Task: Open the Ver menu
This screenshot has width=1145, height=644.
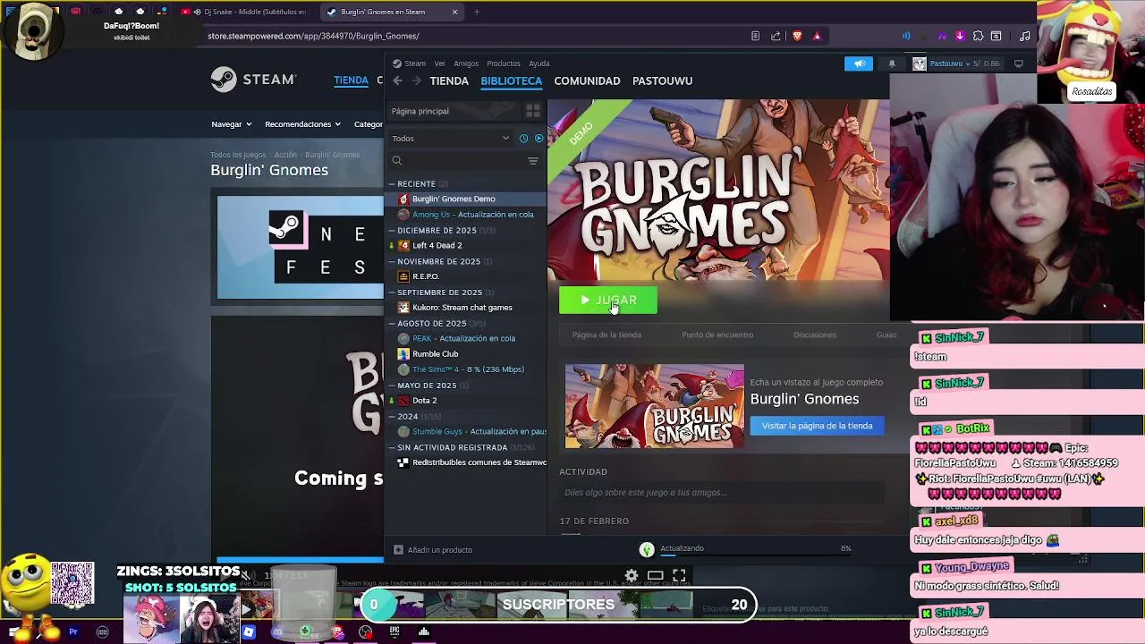Action: 439,64
